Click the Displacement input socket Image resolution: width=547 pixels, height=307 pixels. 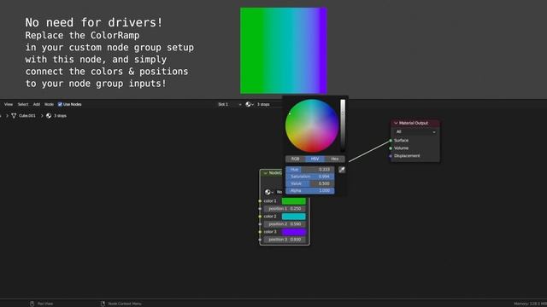(x=391, y=156)
